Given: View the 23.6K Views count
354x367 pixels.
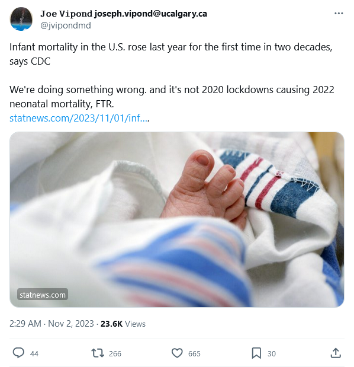Looking at the screenshot, I should 123,324.
